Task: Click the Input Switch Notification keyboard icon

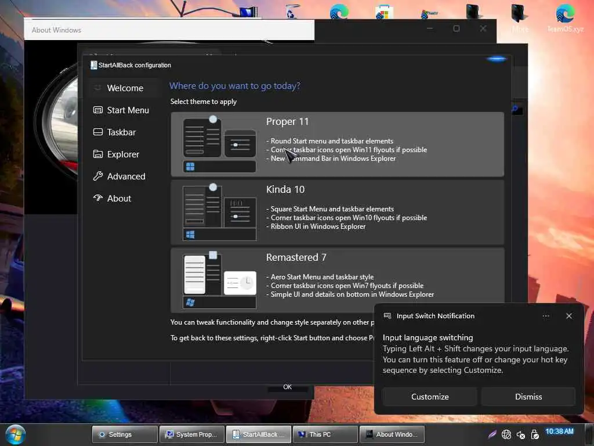Action: 387,316
